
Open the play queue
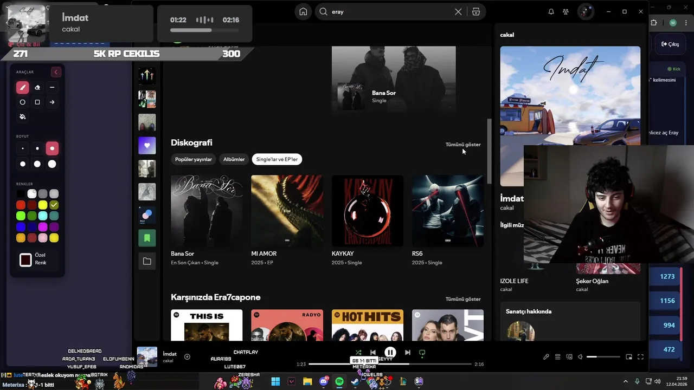click(x=557, y=357)
